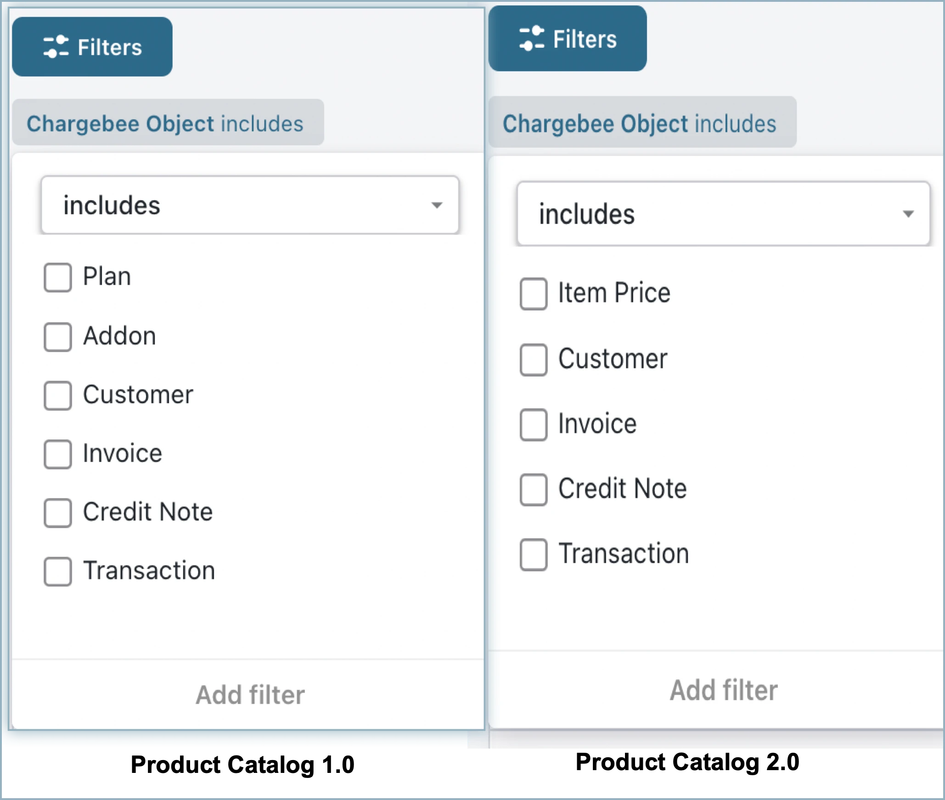Select Customer checkbox in left panel
The height and width of the screenshot is (800, 945).
(58, 395)
